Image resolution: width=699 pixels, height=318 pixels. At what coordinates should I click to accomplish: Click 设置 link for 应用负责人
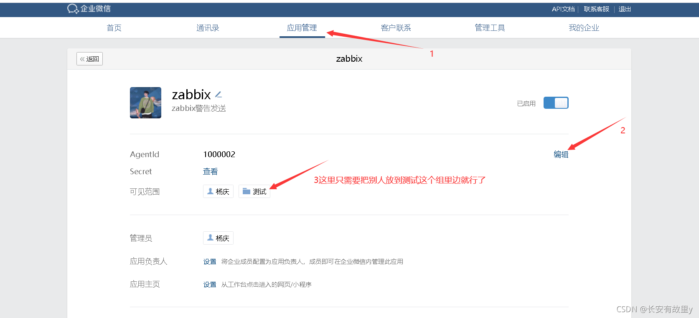(x=210, y=262)
